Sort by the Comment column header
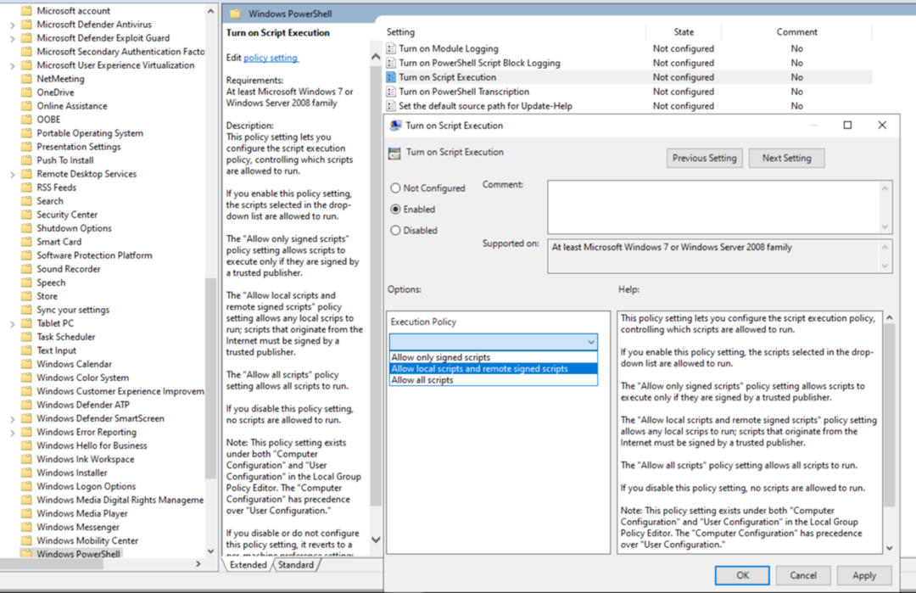 [x=796, y=32]
